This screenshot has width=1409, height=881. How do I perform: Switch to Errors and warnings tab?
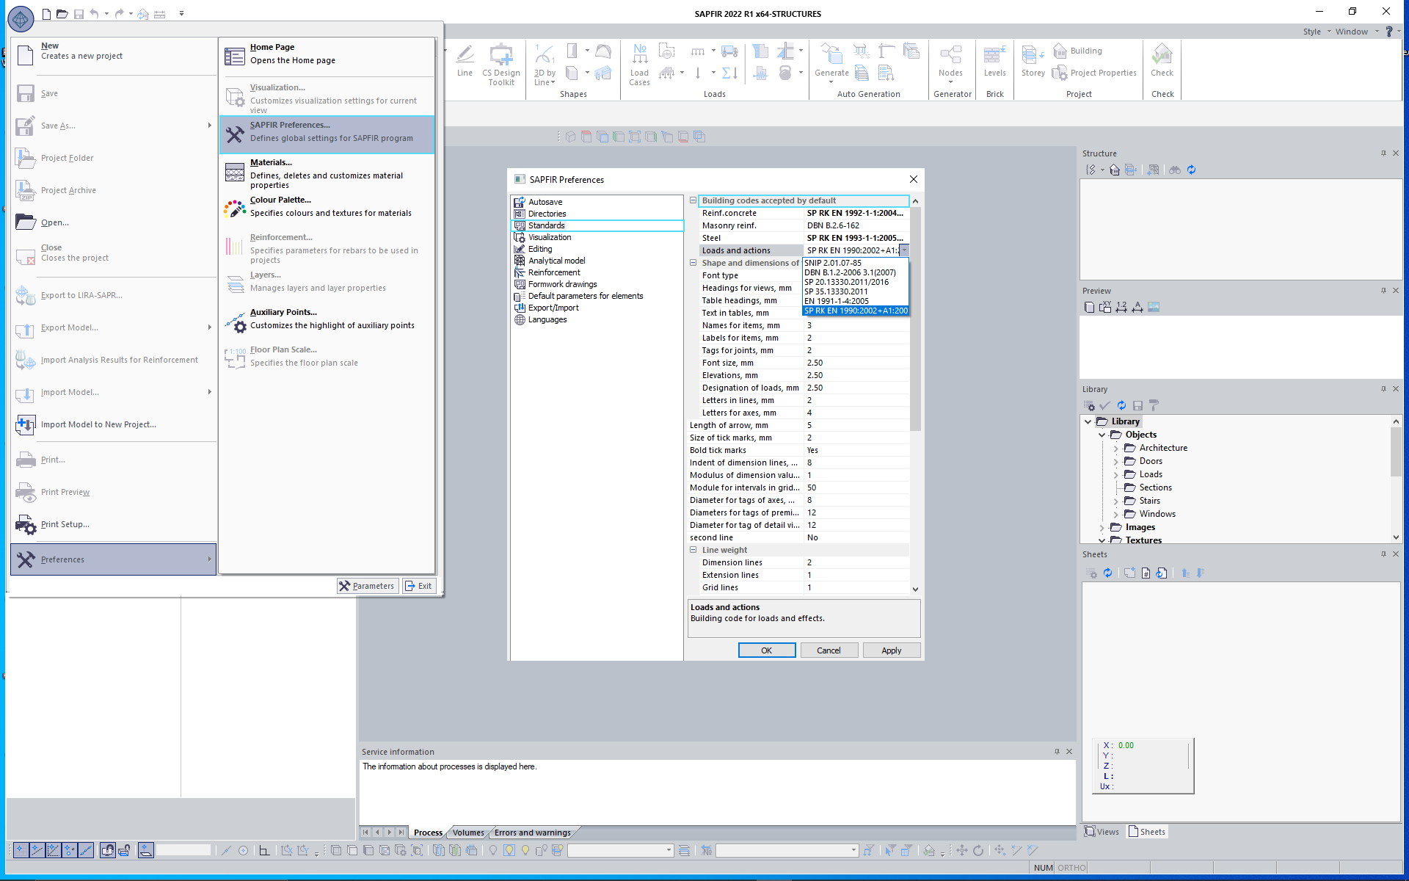[532, 833]
